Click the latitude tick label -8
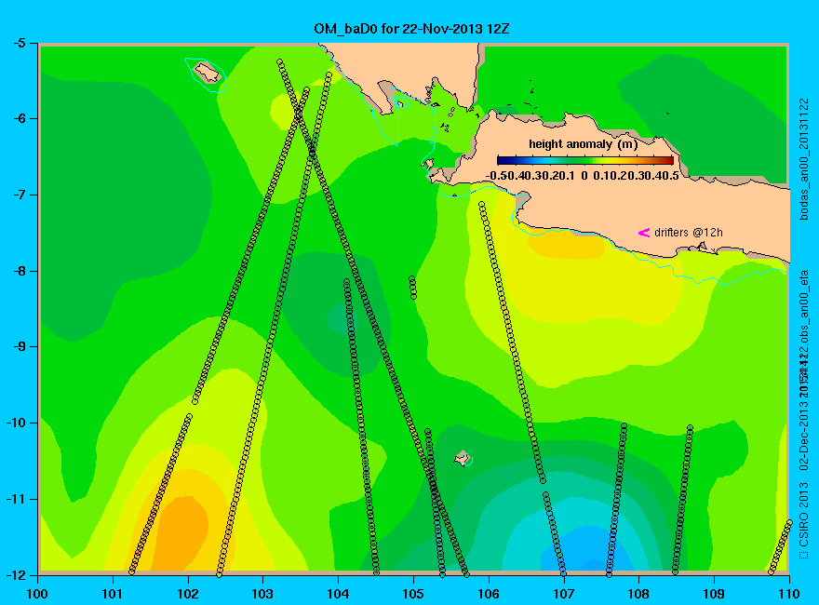The image size is (819, 605). point(18,271)
